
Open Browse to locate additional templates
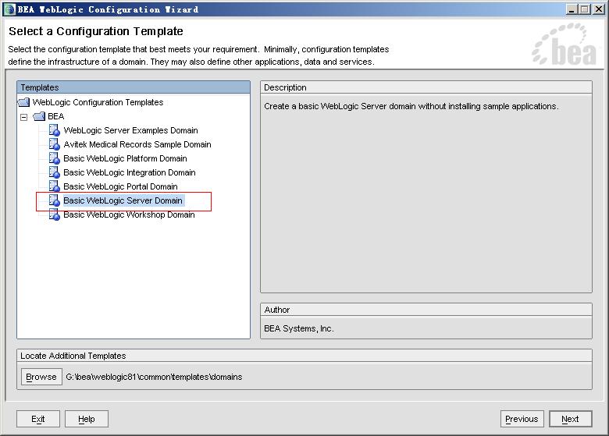pos(41,377)
